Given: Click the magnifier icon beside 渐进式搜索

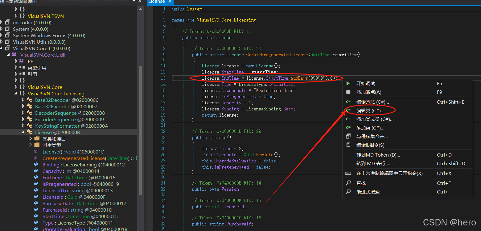Looking at the screenshot, I should click(x=348, y=192).
